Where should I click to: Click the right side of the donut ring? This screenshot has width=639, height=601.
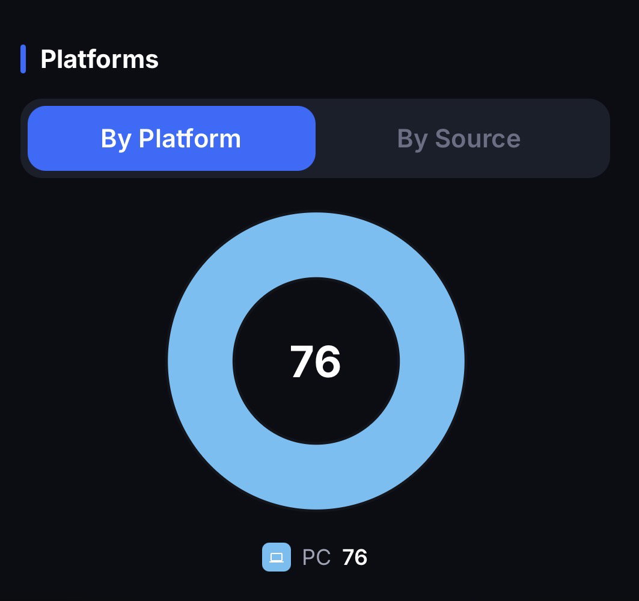tap(432, 361)
